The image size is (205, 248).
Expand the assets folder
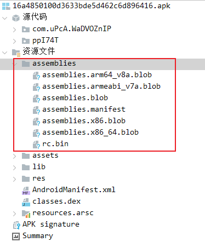pos(15,156)
